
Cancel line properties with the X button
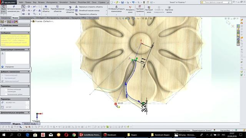click(5, 29)
